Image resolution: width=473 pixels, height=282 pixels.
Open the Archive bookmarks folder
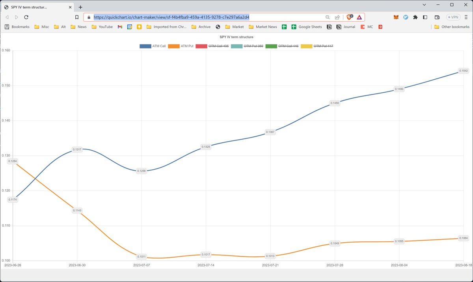coord(201,27)
